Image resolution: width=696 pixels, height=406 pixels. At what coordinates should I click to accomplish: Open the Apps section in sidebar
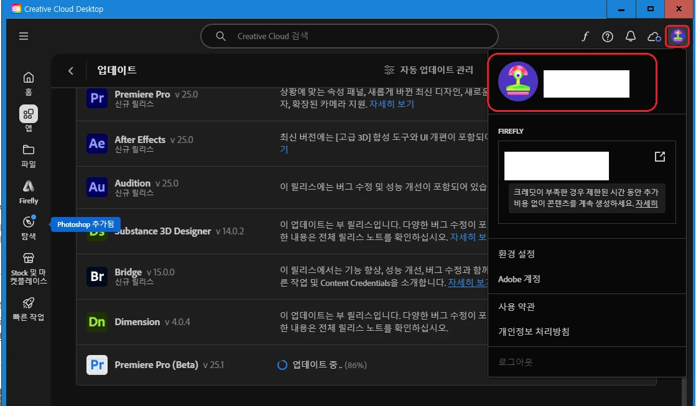29,119
